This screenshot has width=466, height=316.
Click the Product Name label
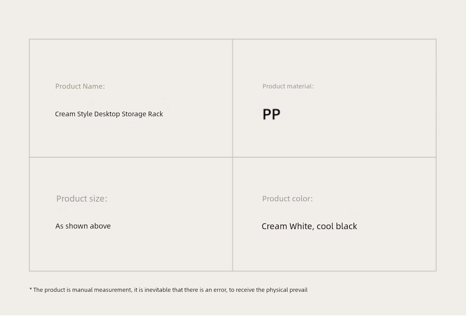80,86
